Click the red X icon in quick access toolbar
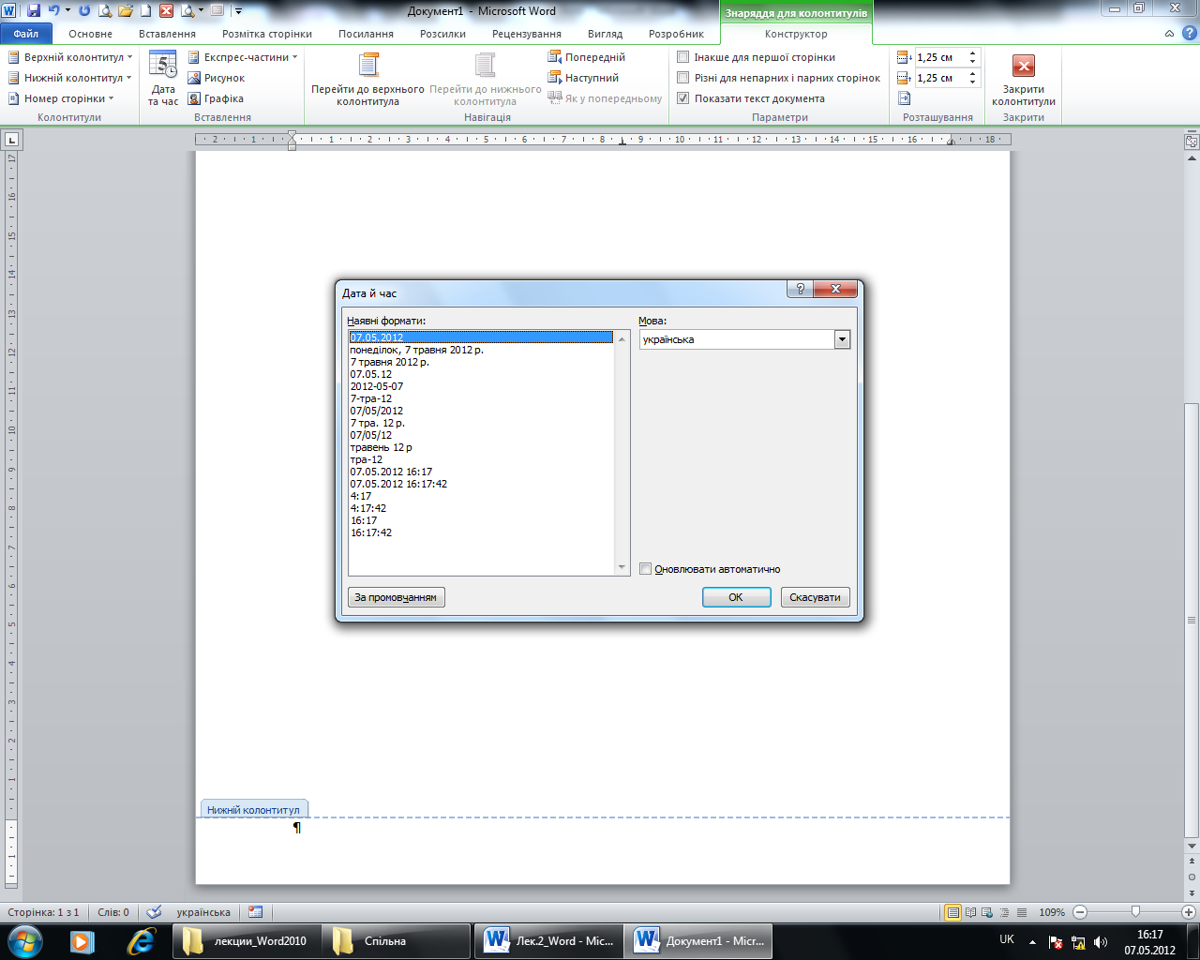 [x=166, y=11]
